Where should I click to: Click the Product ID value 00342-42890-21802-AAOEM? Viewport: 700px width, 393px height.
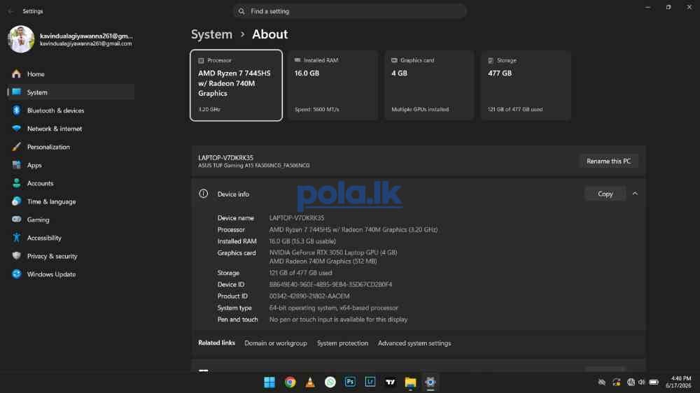(x=309, y=296)
